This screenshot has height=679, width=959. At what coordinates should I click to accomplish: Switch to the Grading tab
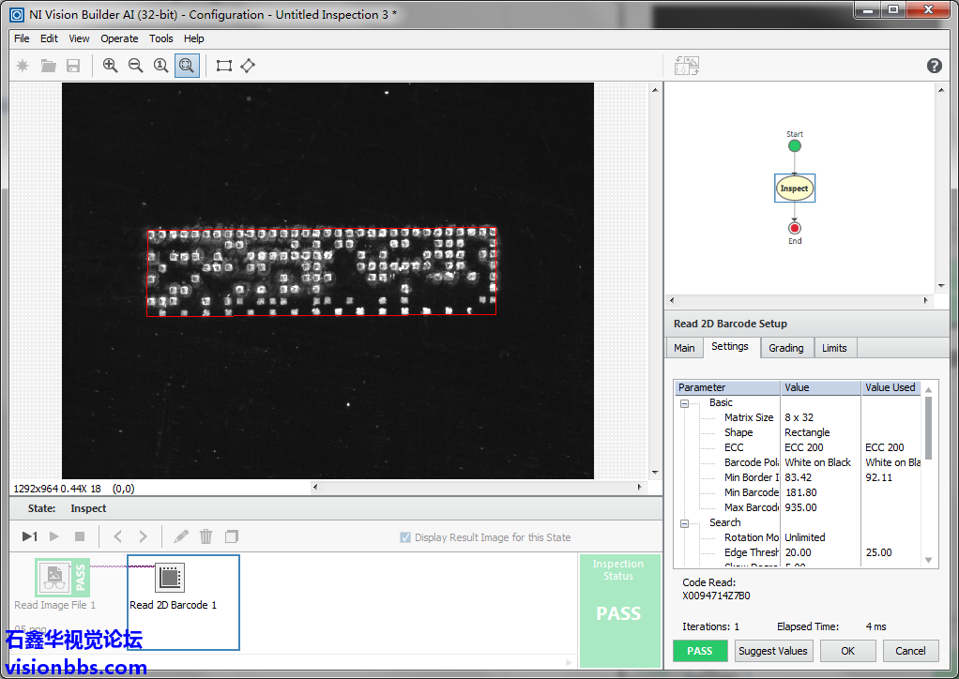click(x=785, y=348)
